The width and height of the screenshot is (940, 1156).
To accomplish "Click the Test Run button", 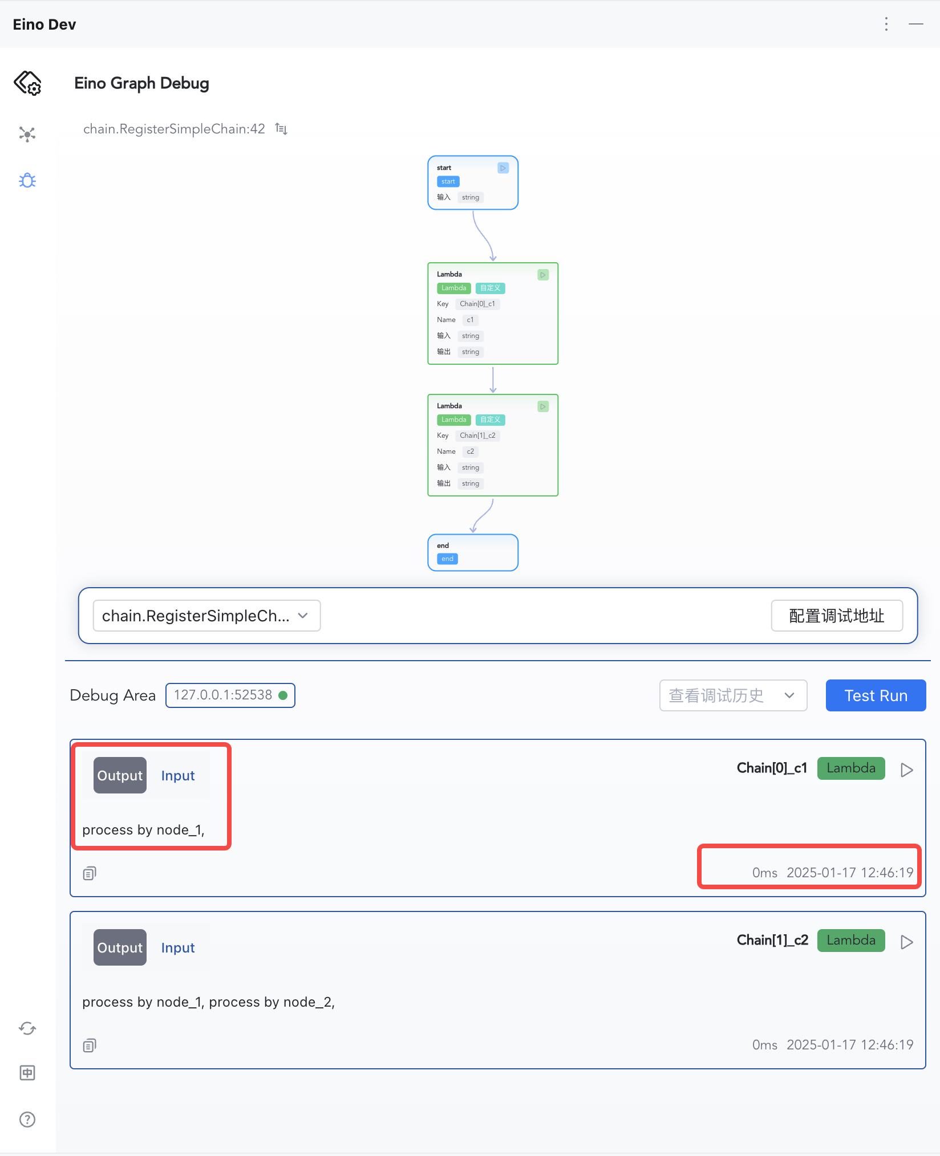I will 876,695.
